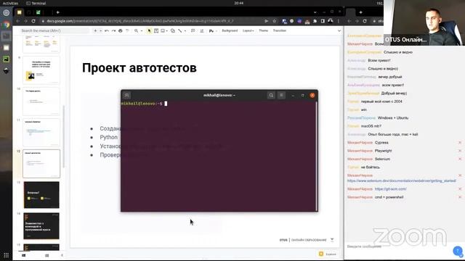Select the line tool icon
Viewport: 465px width, 261px height.
point(179,30)
